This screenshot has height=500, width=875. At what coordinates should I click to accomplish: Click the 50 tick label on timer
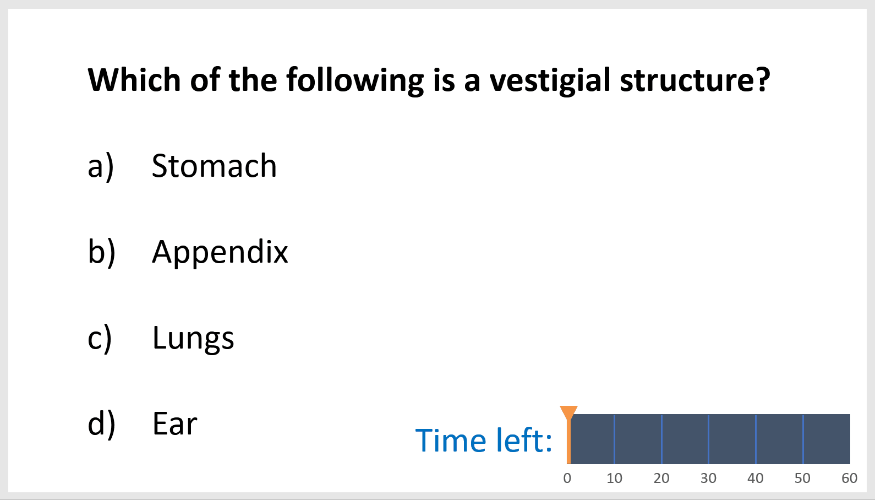pos(802,478)
